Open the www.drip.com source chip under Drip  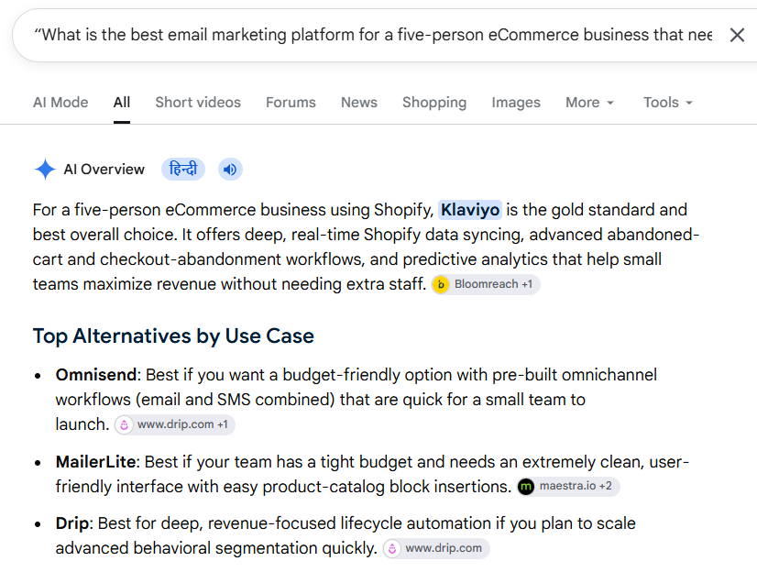[436, 548]
